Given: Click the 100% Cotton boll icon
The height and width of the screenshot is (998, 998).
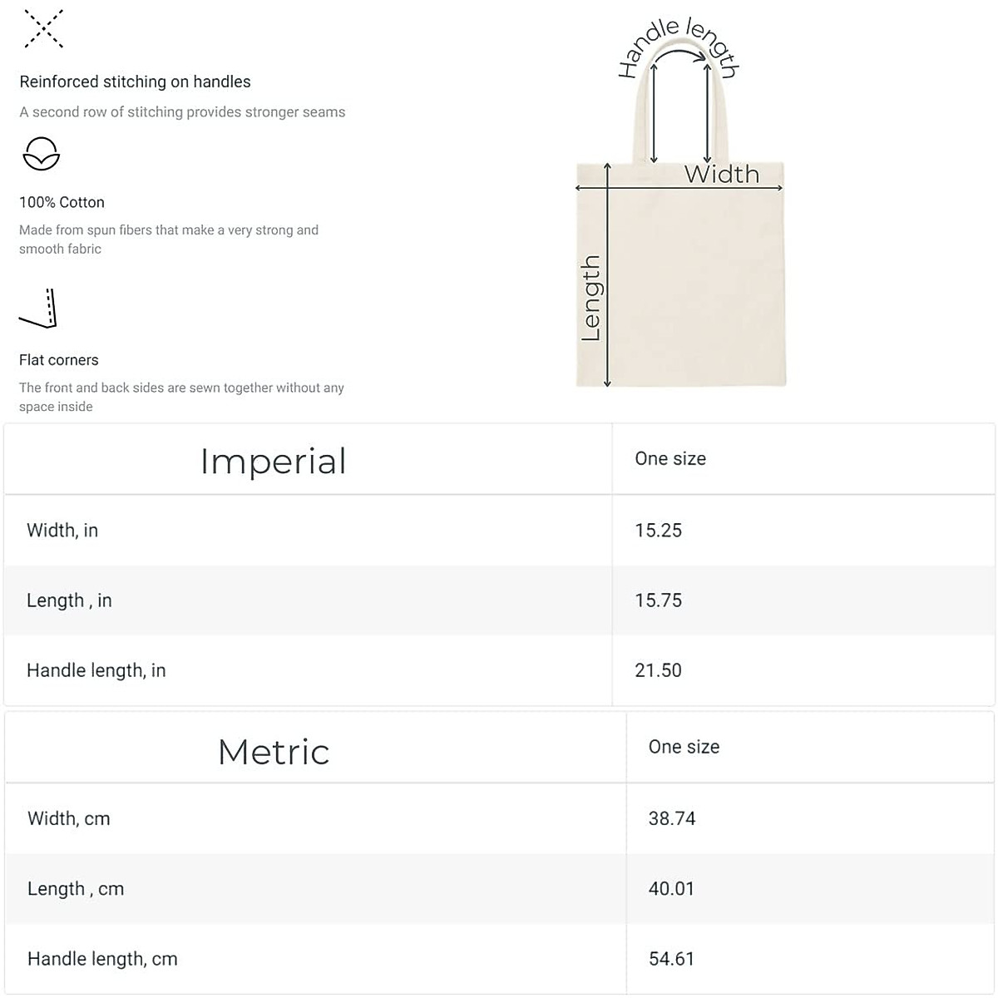Looking at the screenshot, I should (x=41, y=155).
